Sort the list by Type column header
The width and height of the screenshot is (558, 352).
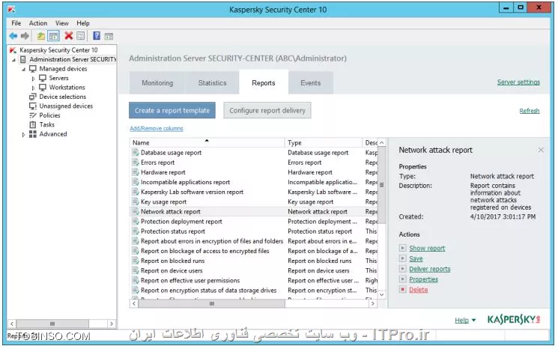pyautogui.click(x=323, y=143)
